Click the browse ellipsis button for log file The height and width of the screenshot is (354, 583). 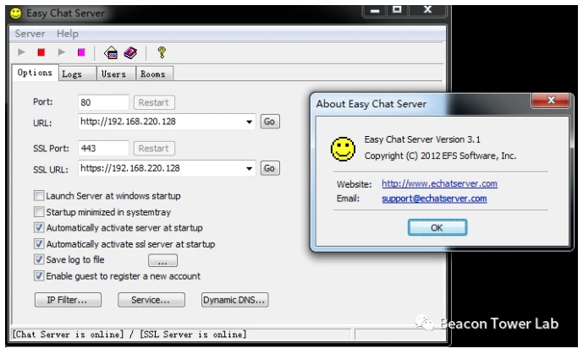tap(162, 260)
